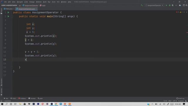This screenshot has height=106, width=188.
Task: Open the Refactor menu
Action: (x=39, y=2)
